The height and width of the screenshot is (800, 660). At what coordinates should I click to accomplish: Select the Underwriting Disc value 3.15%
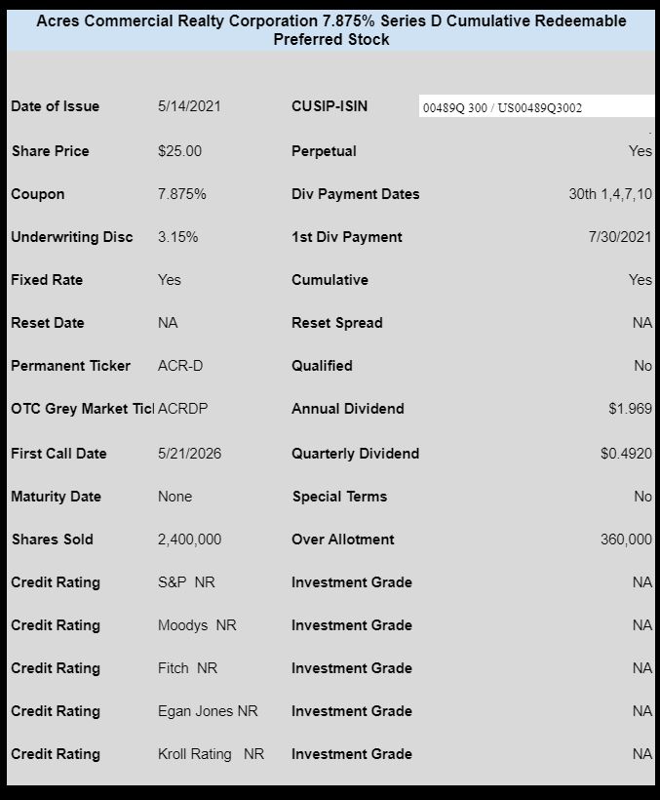(177, 237)
